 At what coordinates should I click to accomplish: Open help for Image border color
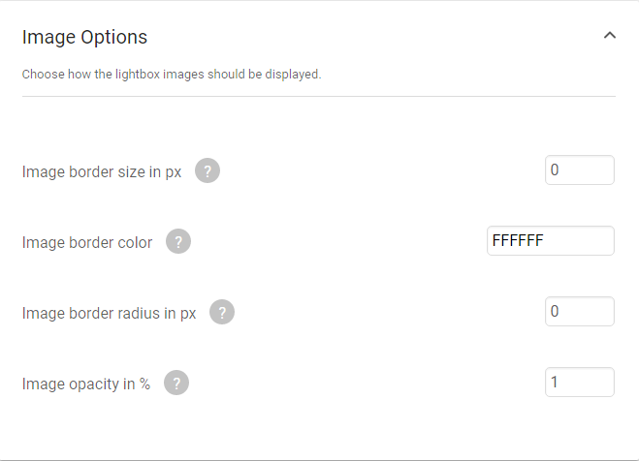[x=178, y=241]
